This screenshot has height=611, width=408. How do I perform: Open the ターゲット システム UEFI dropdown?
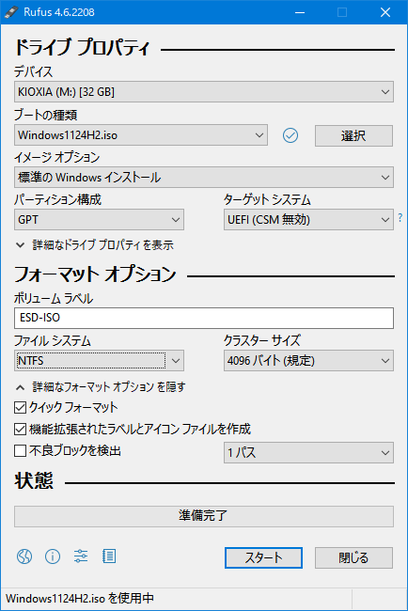tap(308, 220)
